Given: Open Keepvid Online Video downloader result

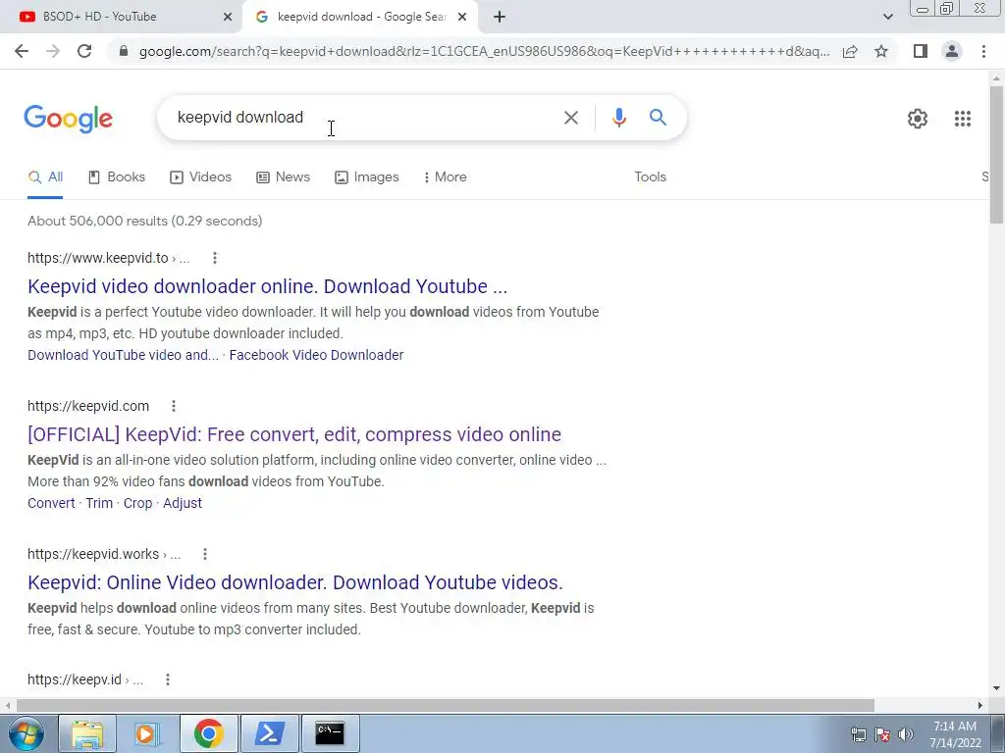Looking at the screenshot, I should coord(294,582).
